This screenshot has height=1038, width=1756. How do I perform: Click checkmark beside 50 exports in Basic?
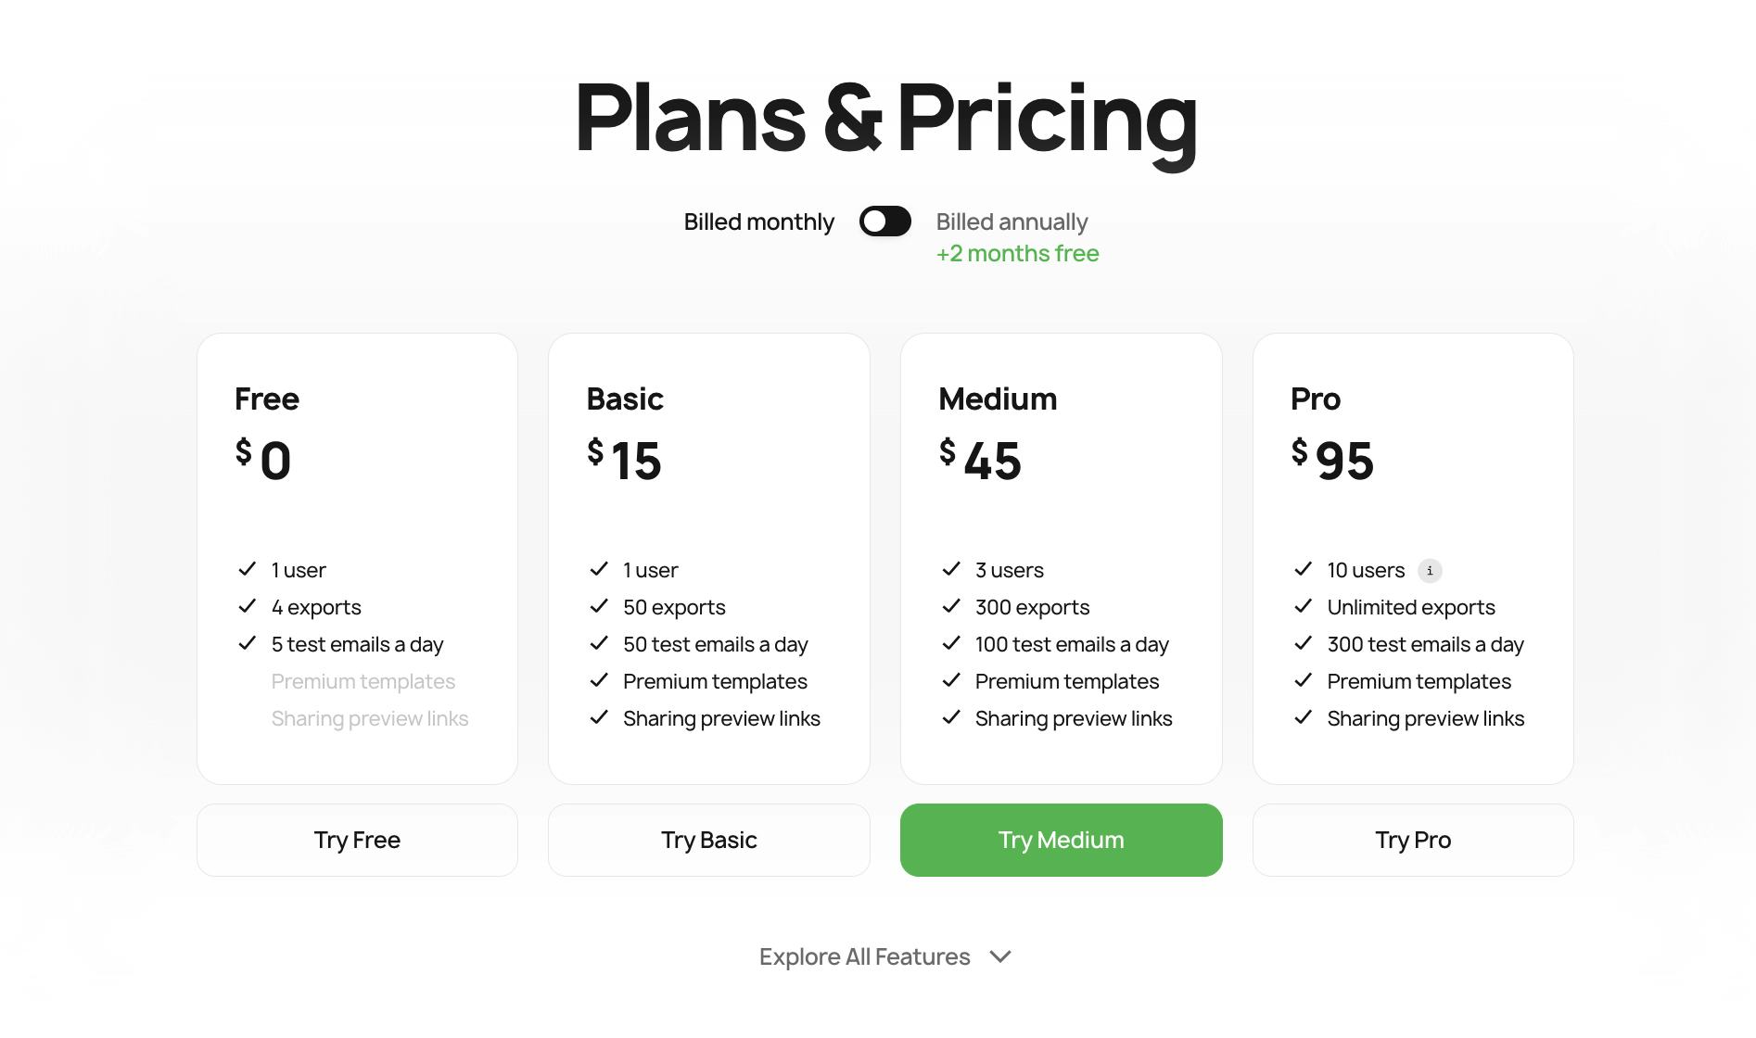click(x=599, y=606)
